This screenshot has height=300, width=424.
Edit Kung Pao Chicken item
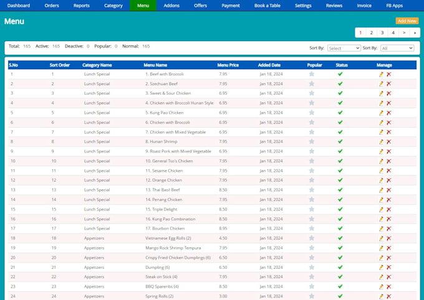[x=381, y=113]
